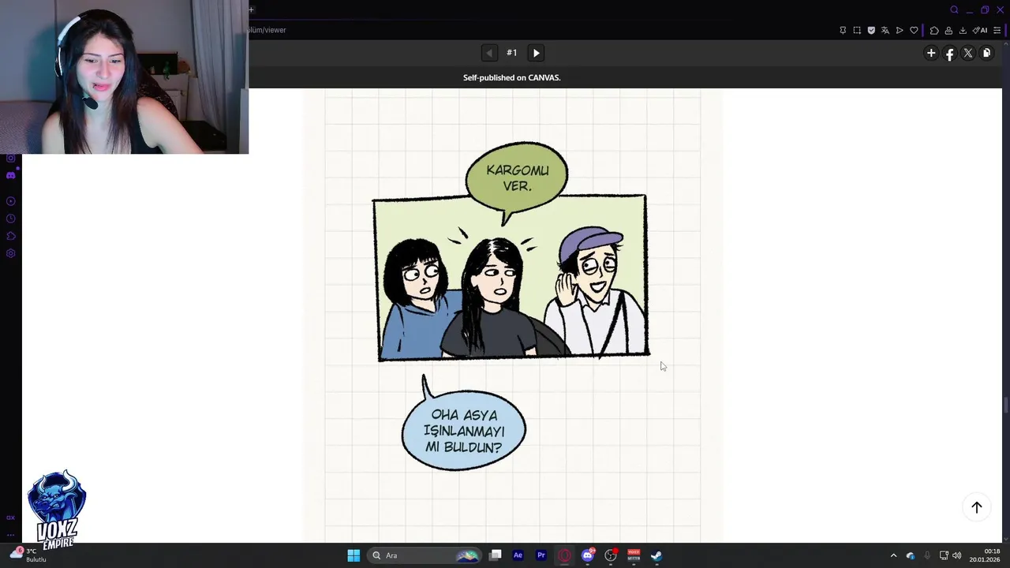Viewport: 1010px width, 568px height.
Task: Open GX Control in the sidebar
Action: click(10, 518)
